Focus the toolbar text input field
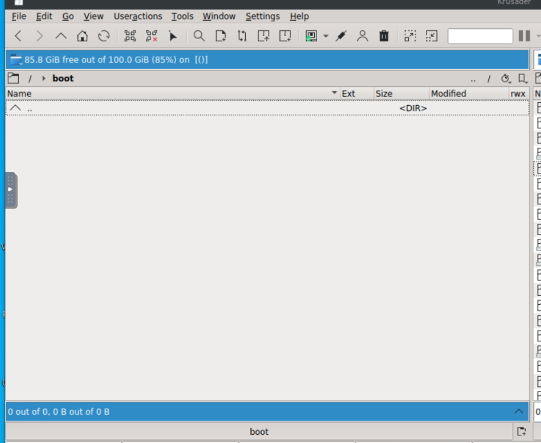The image size is (541, 443). click(x=480, y=36)
